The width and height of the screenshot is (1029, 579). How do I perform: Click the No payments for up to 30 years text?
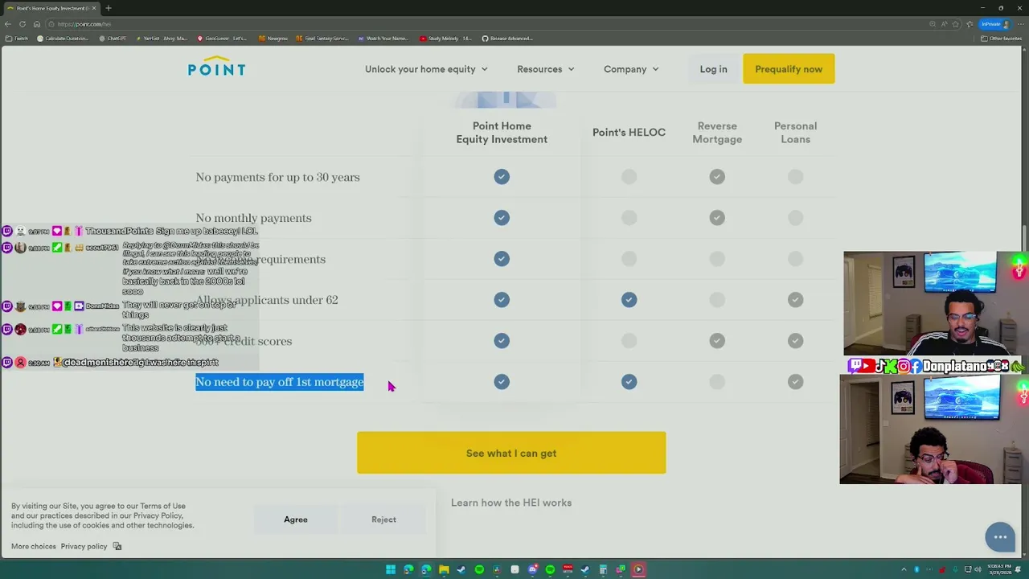pyautogui.click(x=277, y=177)
